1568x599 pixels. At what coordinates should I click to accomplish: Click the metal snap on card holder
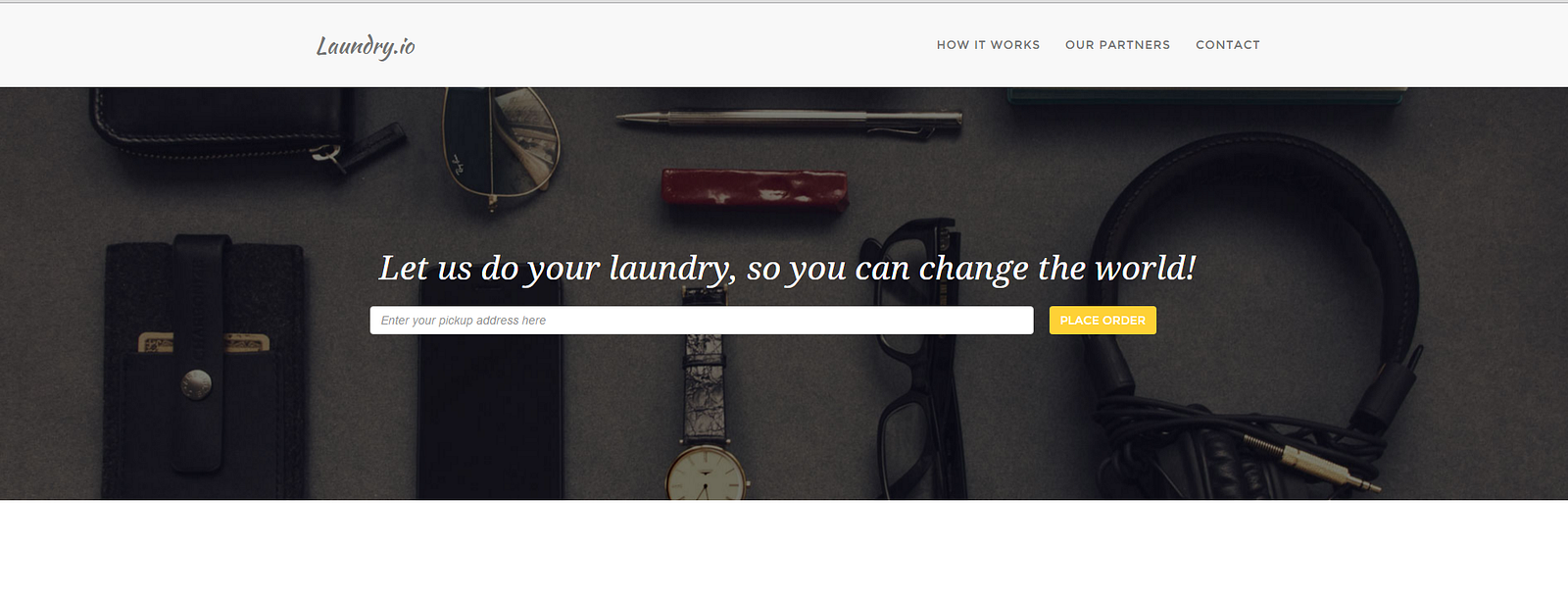click(197, 384)
